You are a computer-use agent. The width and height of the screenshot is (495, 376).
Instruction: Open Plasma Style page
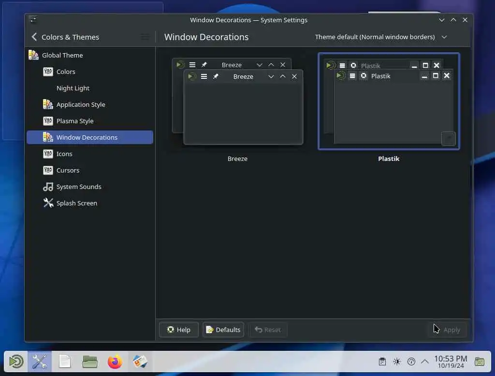click(90, 121)
